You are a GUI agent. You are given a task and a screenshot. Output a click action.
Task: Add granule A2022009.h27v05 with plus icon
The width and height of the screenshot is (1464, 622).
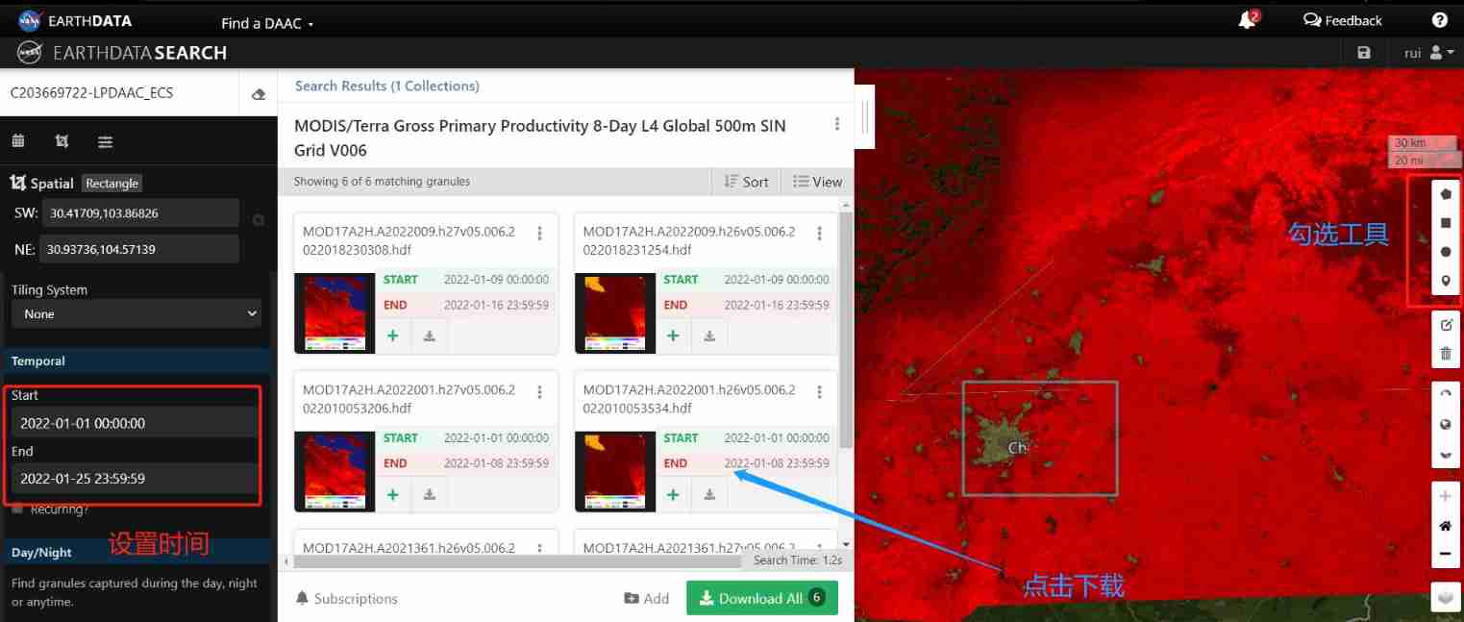click(393, 336)
